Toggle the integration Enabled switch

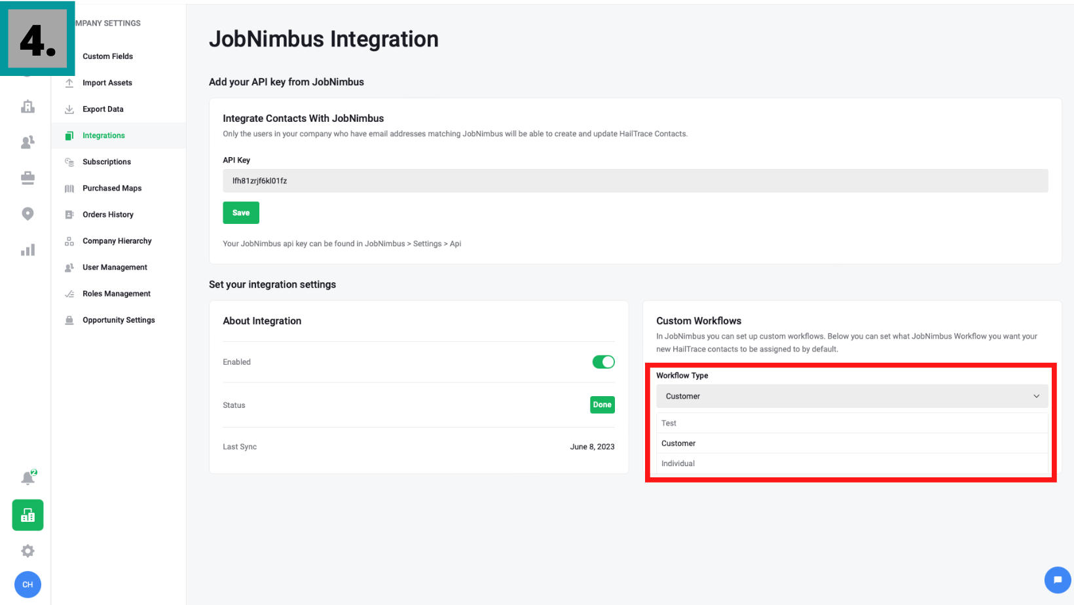(603, 362)
